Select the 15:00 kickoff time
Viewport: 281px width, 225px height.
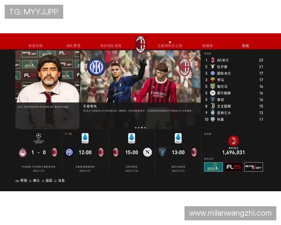pyautogui.click(x=132, y=152)
